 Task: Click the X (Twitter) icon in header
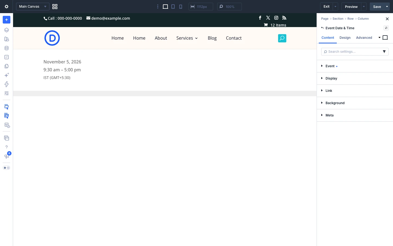tap(268, 18)
